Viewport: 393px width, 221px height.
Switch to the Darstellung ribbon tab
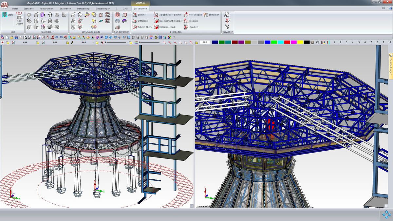coord(83,8)
